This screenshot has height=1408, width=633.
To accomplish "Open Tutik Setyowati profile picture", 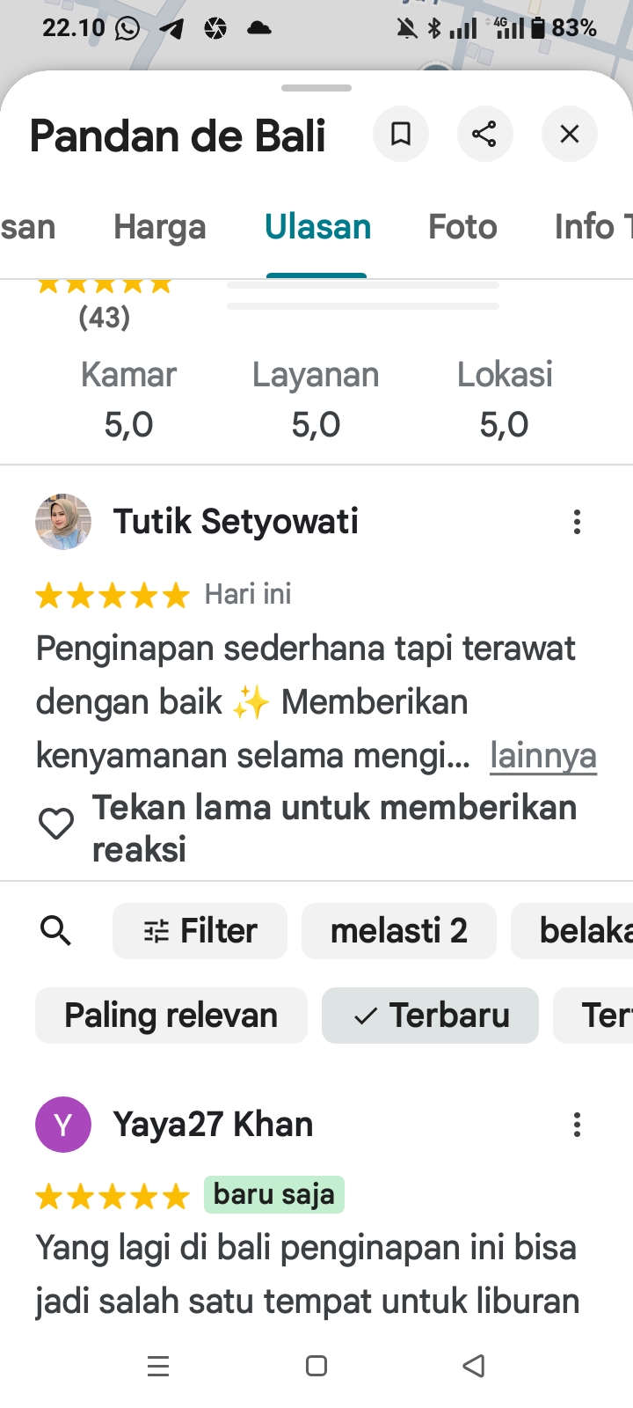I will [63, 522].
